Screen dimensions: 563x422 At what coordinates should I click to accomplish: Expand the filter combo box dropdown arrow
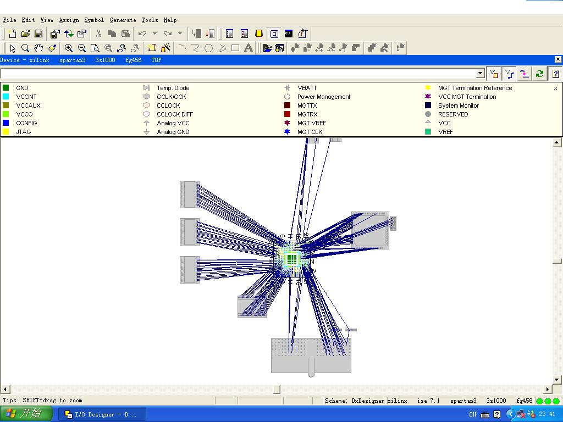(x=480, y=74)
